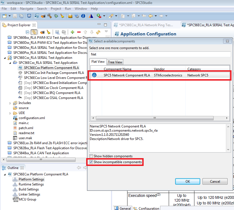
Task: Collapse the SPC56ECxx_RLA SERIAL Test Application project
Action: pos(5,58)
